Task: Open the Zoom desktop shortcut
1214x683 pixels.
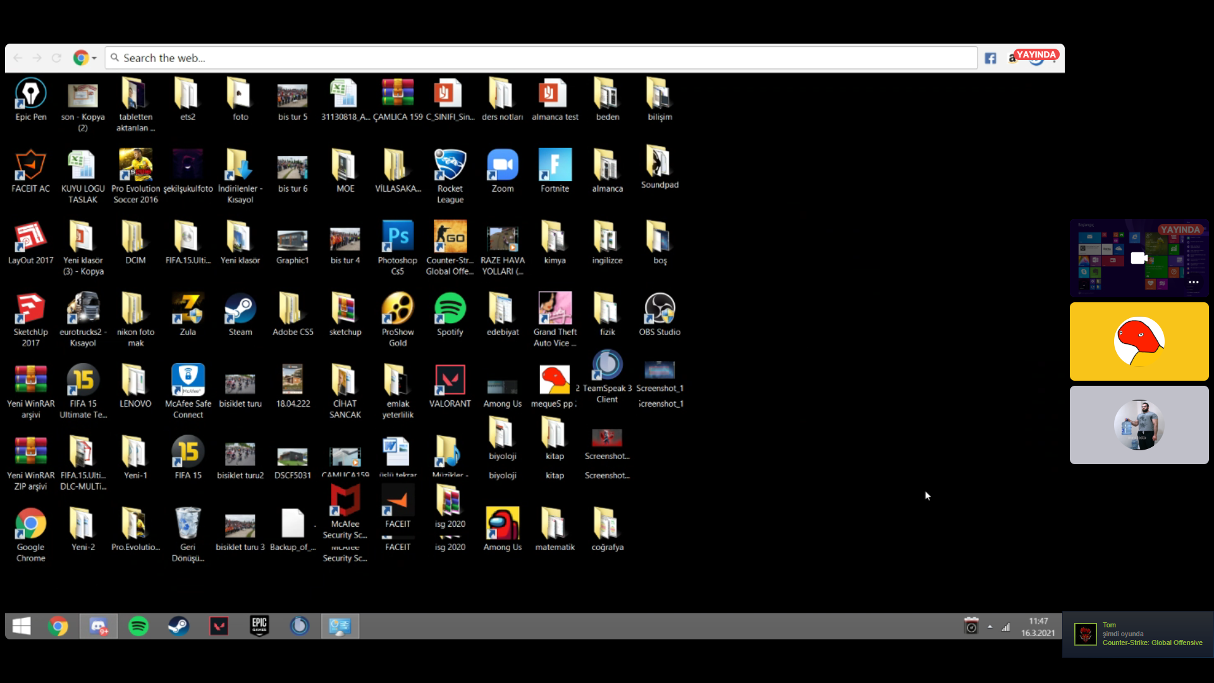Action: coord(503,166)
